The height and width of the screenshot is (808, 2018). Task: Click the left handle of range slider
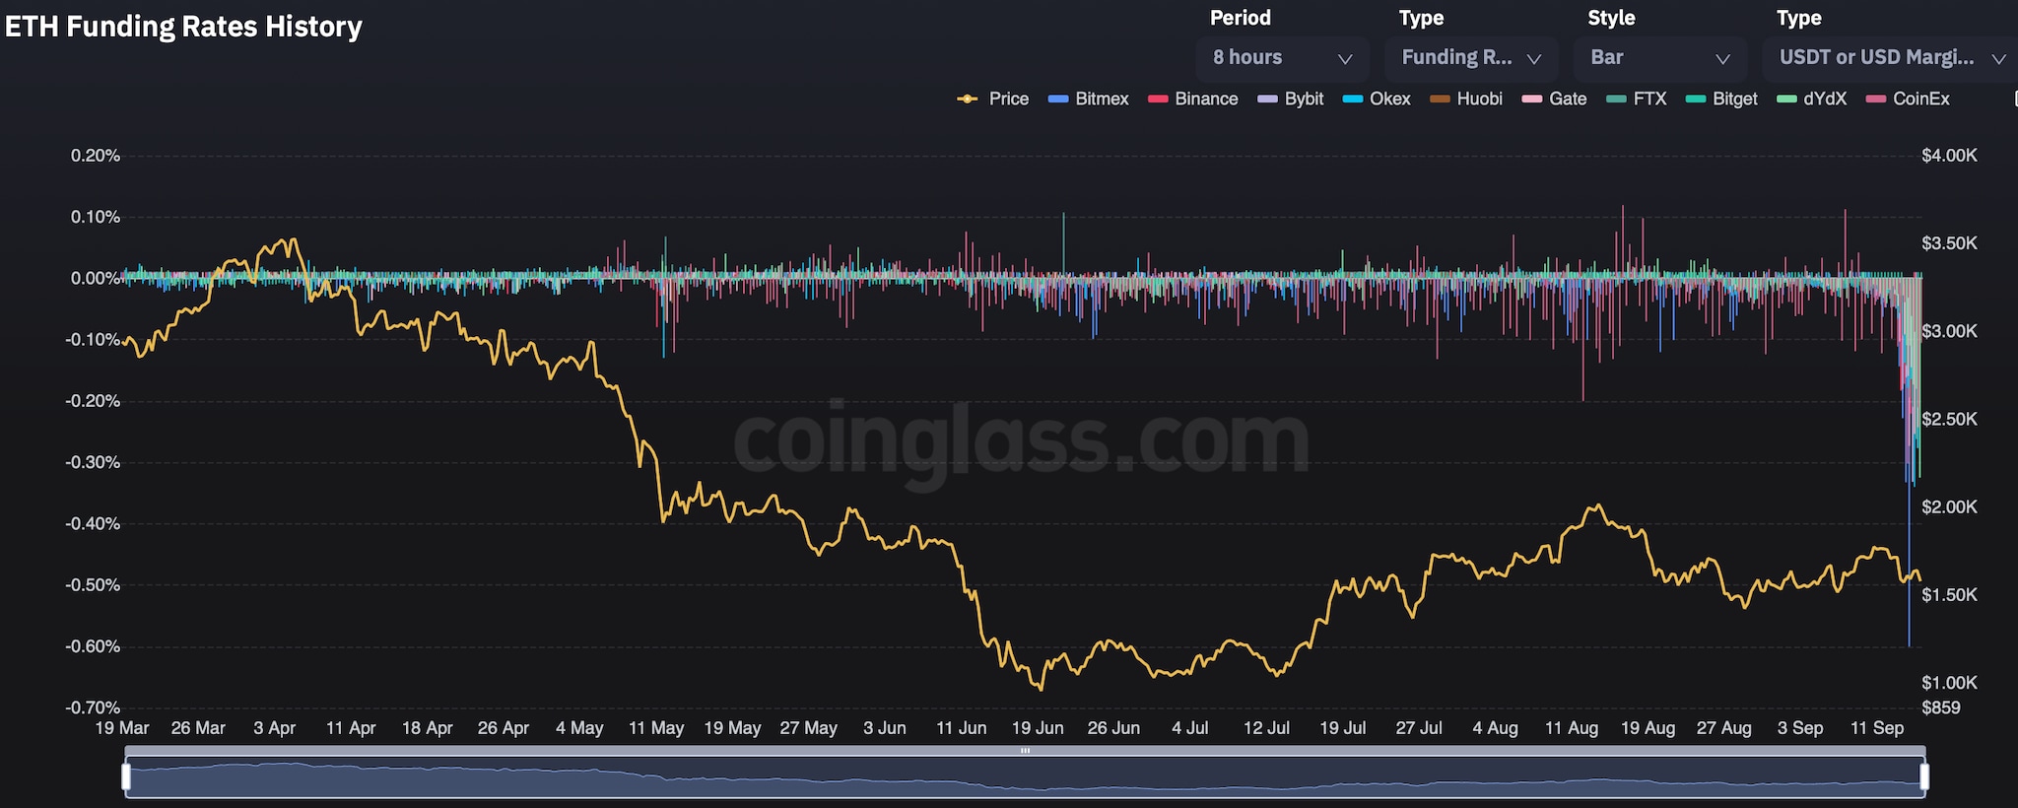[x=126, y=777]
